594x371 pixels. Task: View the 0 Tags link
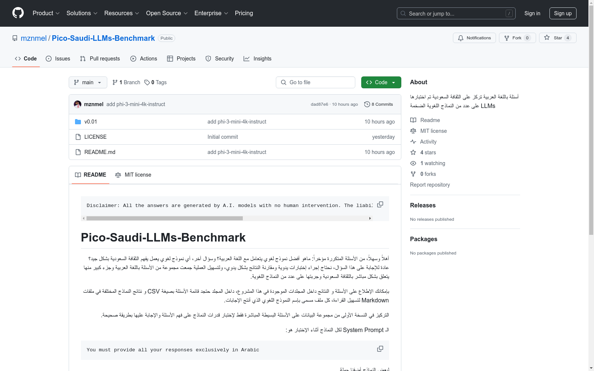click(x=156, y=82)
